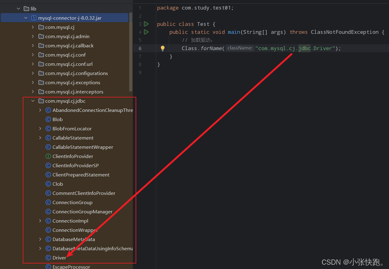Expand the com.mysql.cj package chevron
Viewport: 389px width, 269px height.
33,27
